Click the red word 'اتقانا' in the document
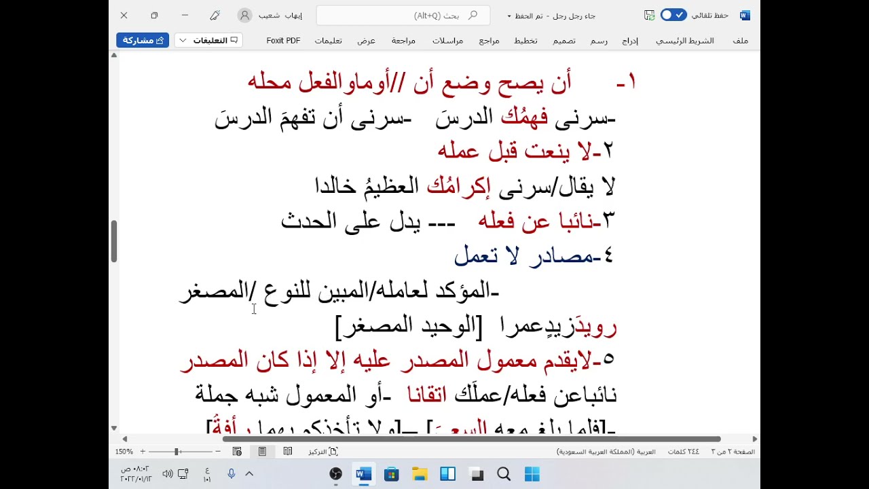 (x=427, y=395)
